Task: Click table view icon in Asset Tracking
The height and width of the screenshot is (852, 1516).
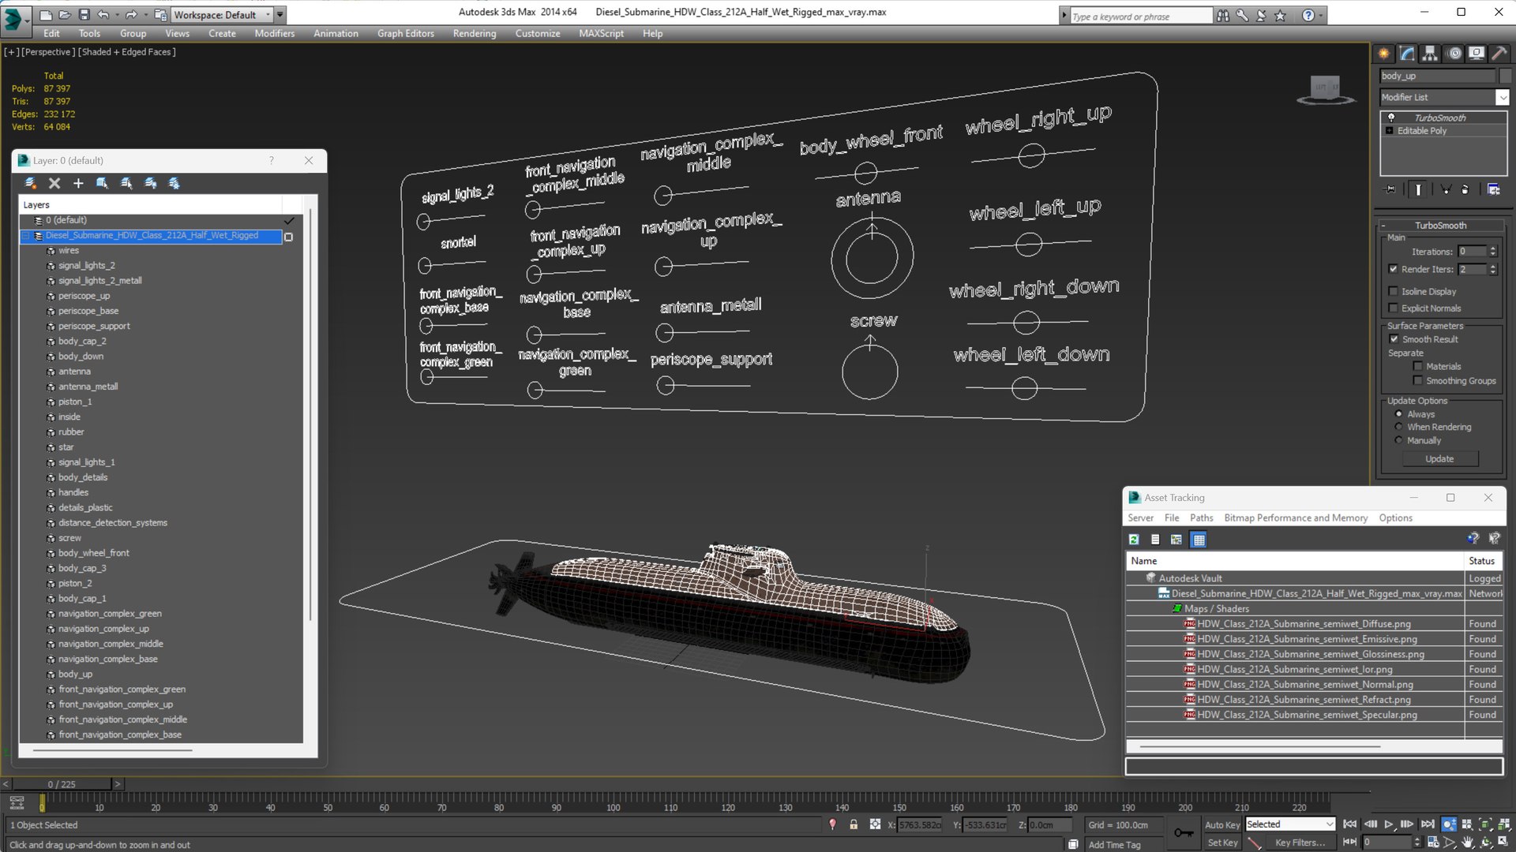Action: pyautogui.click(x=1199, y=540)
